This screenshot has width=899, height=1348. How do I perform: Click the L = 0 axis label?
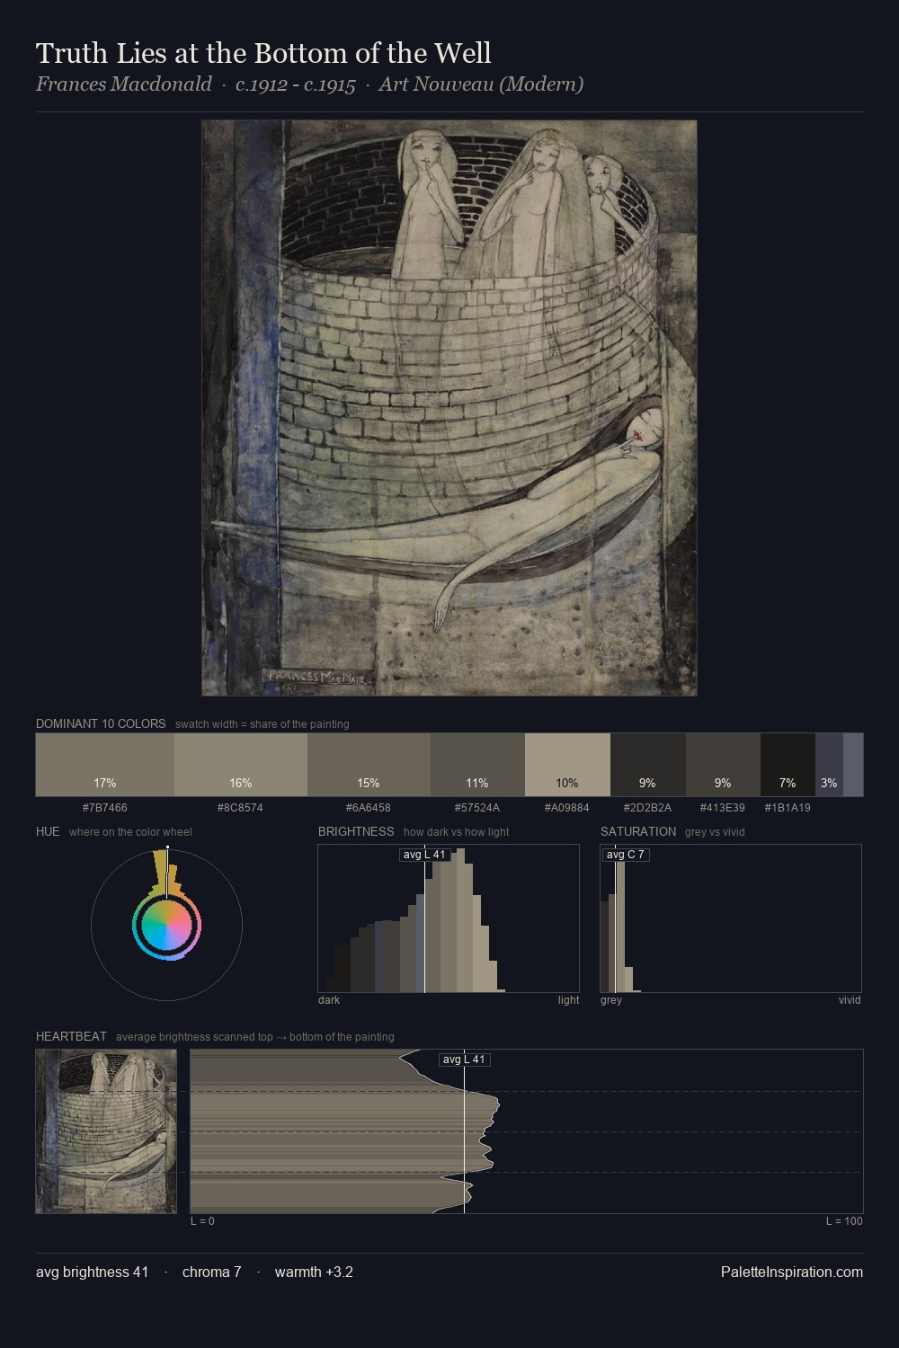click(202, 1221)
